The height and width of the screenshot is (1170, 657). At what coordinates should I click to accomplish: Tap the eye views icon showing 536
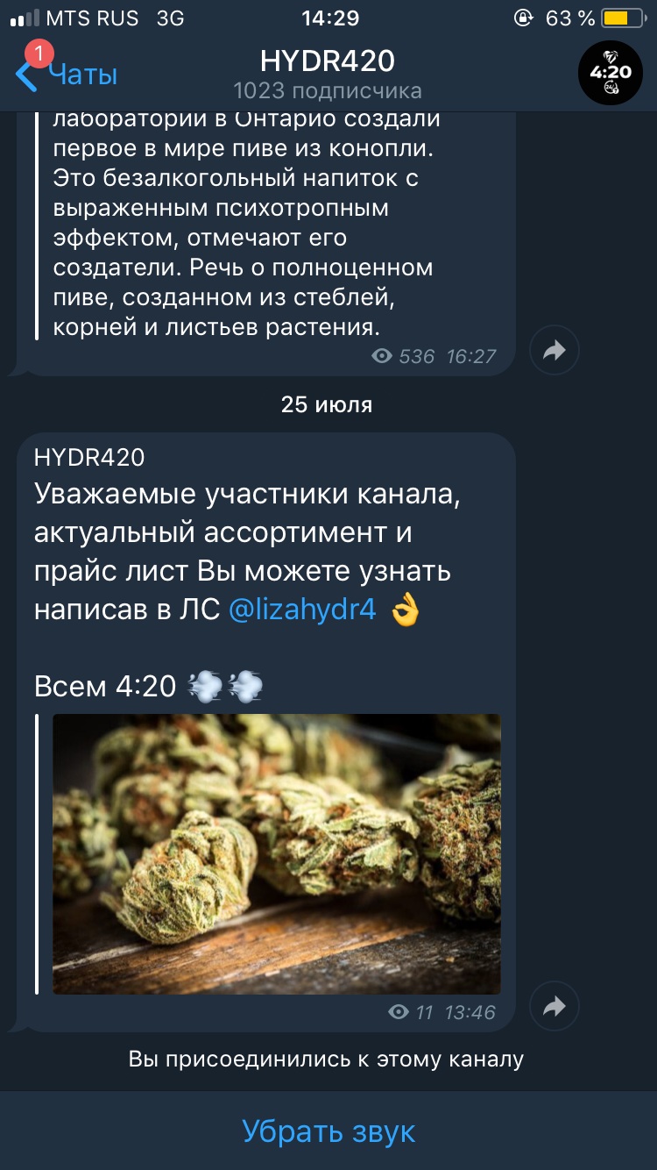pyautogui.click(x=382, y=356)
